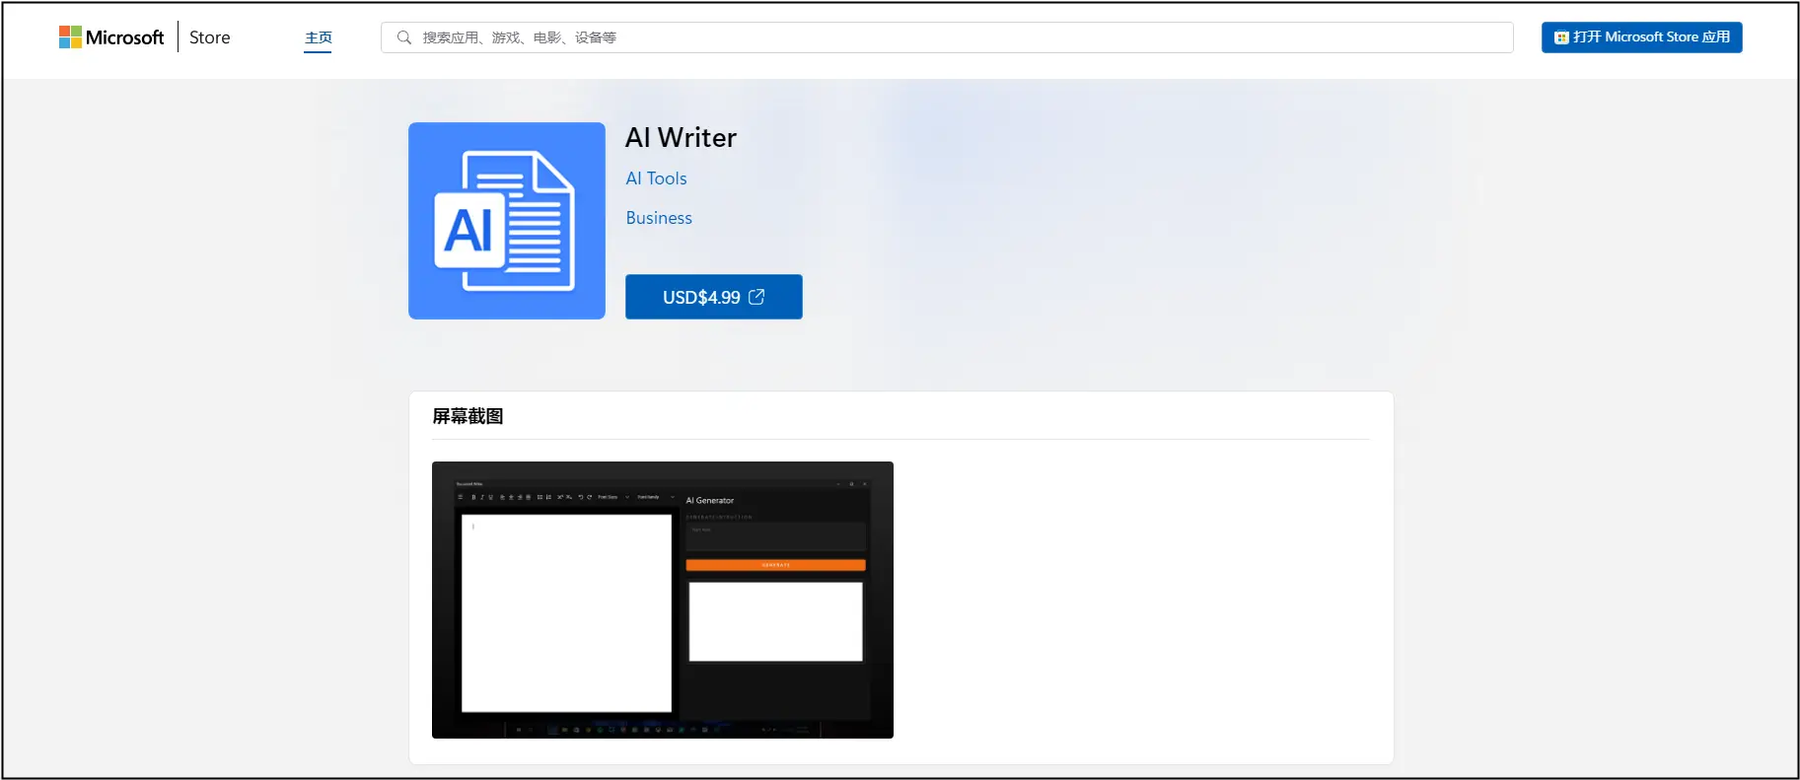1800x780 pixels.
Task: Click the 打开 Microsoft Store 应用 button
Action: coord(1641,37)
